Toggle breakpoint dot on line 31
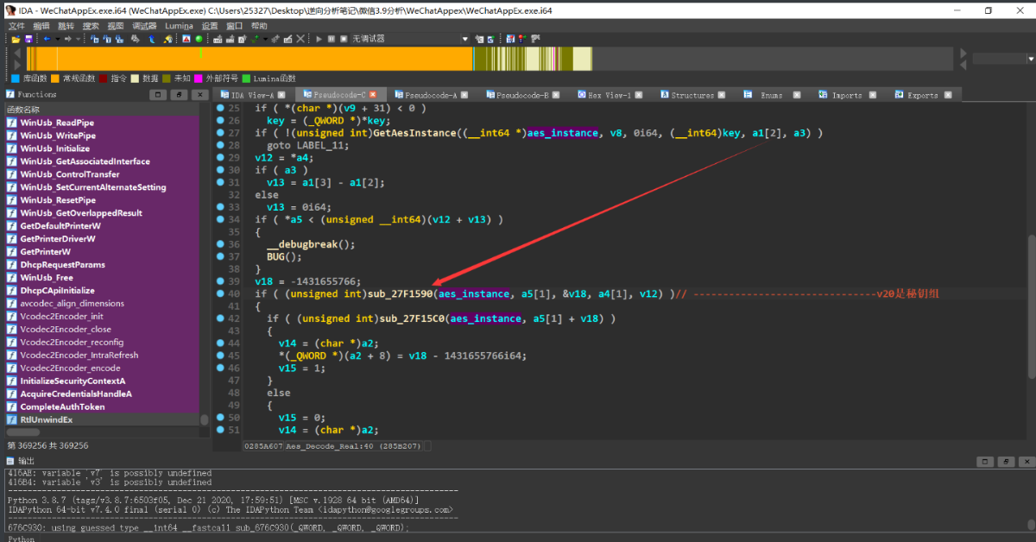 click(220, 182)
